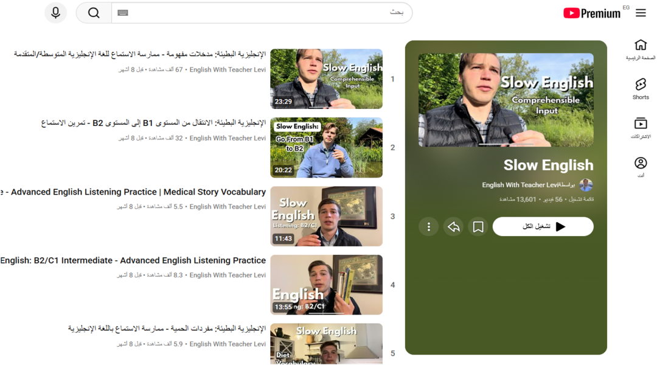Share the Slow English playlist

click(x=453, y=227)
